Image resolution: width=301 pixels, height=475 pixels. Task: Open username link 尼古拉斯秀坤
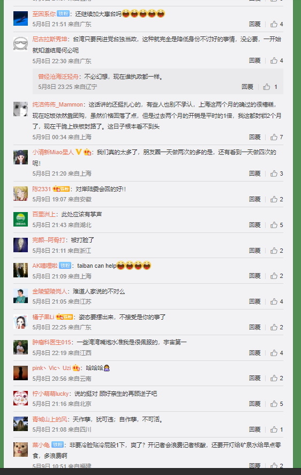pyautogui.click(x=50, y=39)
